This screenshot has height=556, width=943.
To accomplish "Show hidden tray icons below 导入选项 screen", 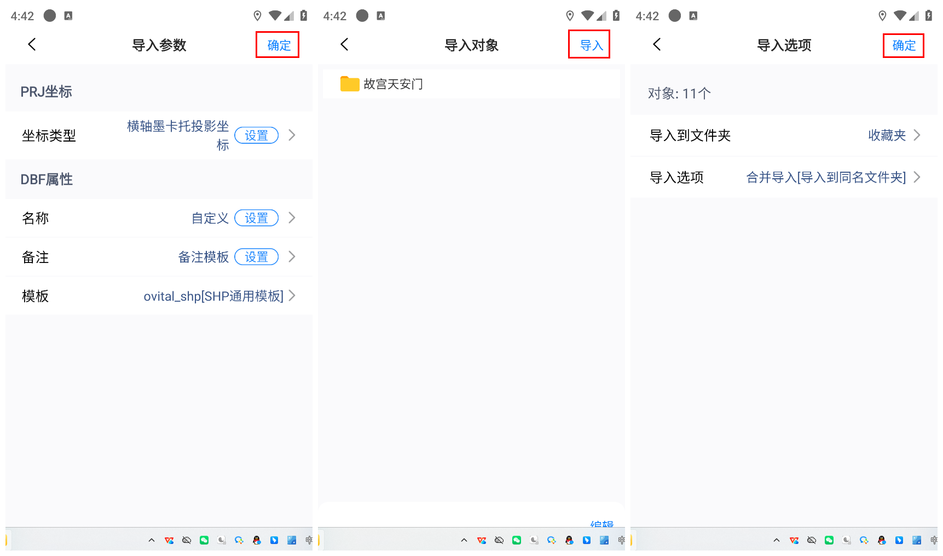I will click(x=777, y=540).
